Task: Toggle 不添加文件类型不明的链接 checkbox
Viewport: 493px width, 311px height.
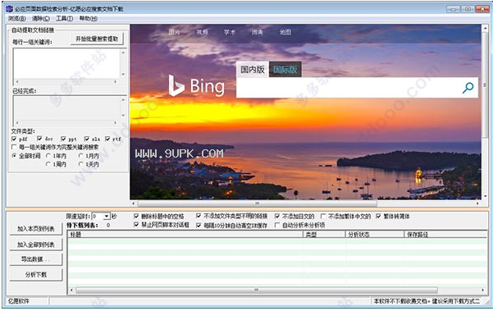Action: coord(199,216)
